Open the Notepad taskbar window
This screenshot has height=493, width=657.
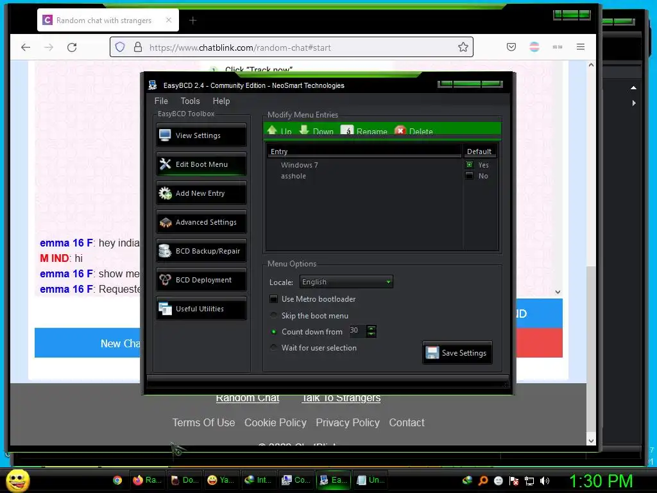[371, 480]
